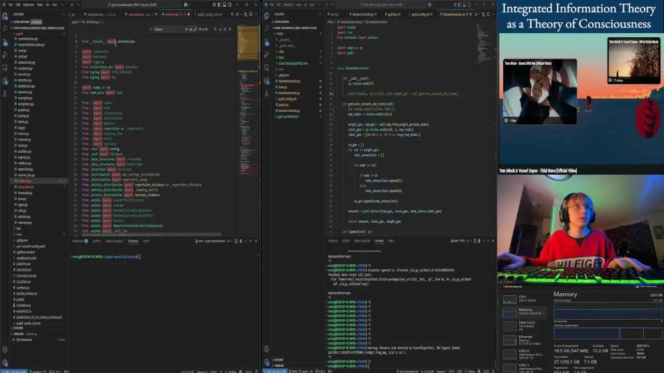The image size is (664, 373).
Task: Open Debug Console tab in left window panel
Action: (x=115, y=241)
